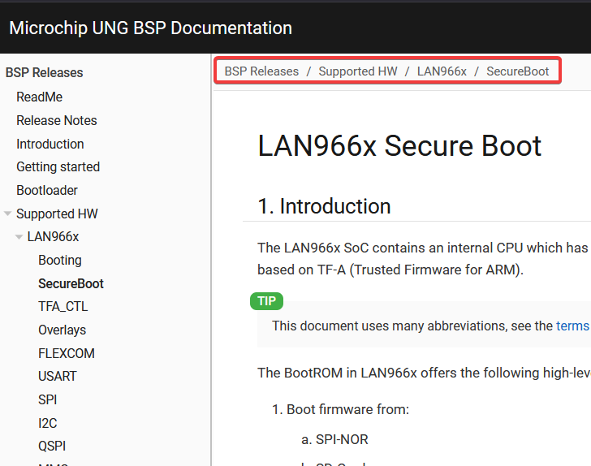Go to Introduction in sidebar
This screenshot has width=591, height=466.
click(x=50, y=144)
